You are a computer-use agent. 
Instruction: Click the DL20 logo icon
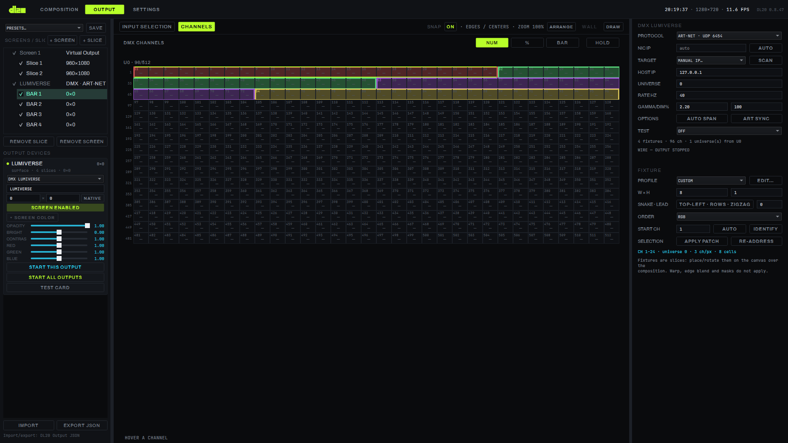[x=17, y=9]
